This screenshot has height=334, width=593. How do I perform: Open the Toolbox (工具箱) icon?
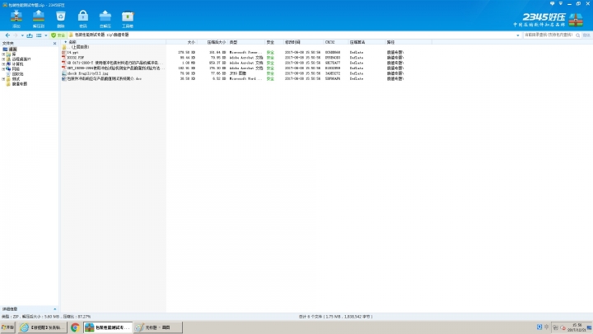[128, 17]
